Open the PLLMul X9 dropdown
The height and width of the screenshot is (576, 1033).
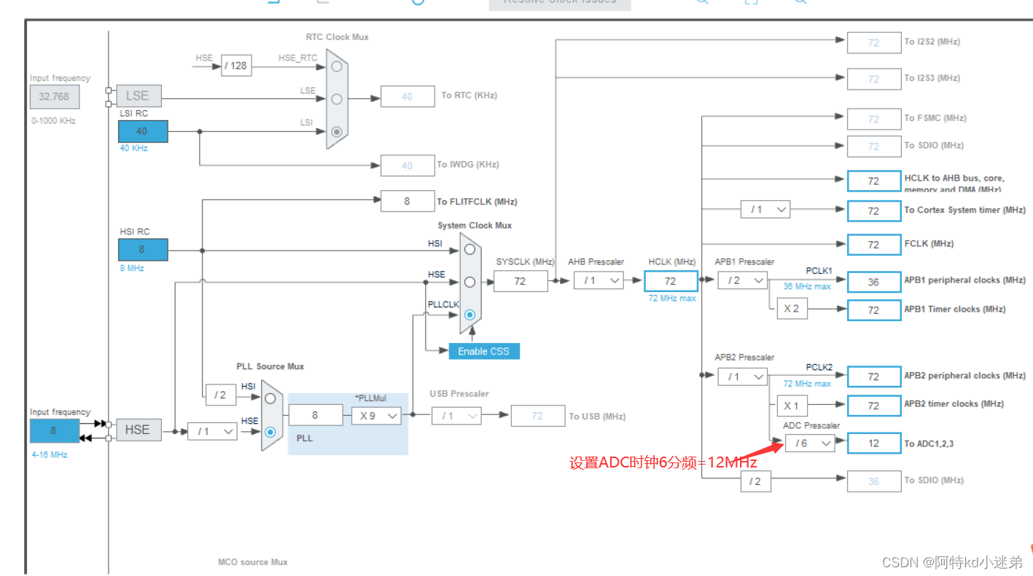tap(376, 416)
